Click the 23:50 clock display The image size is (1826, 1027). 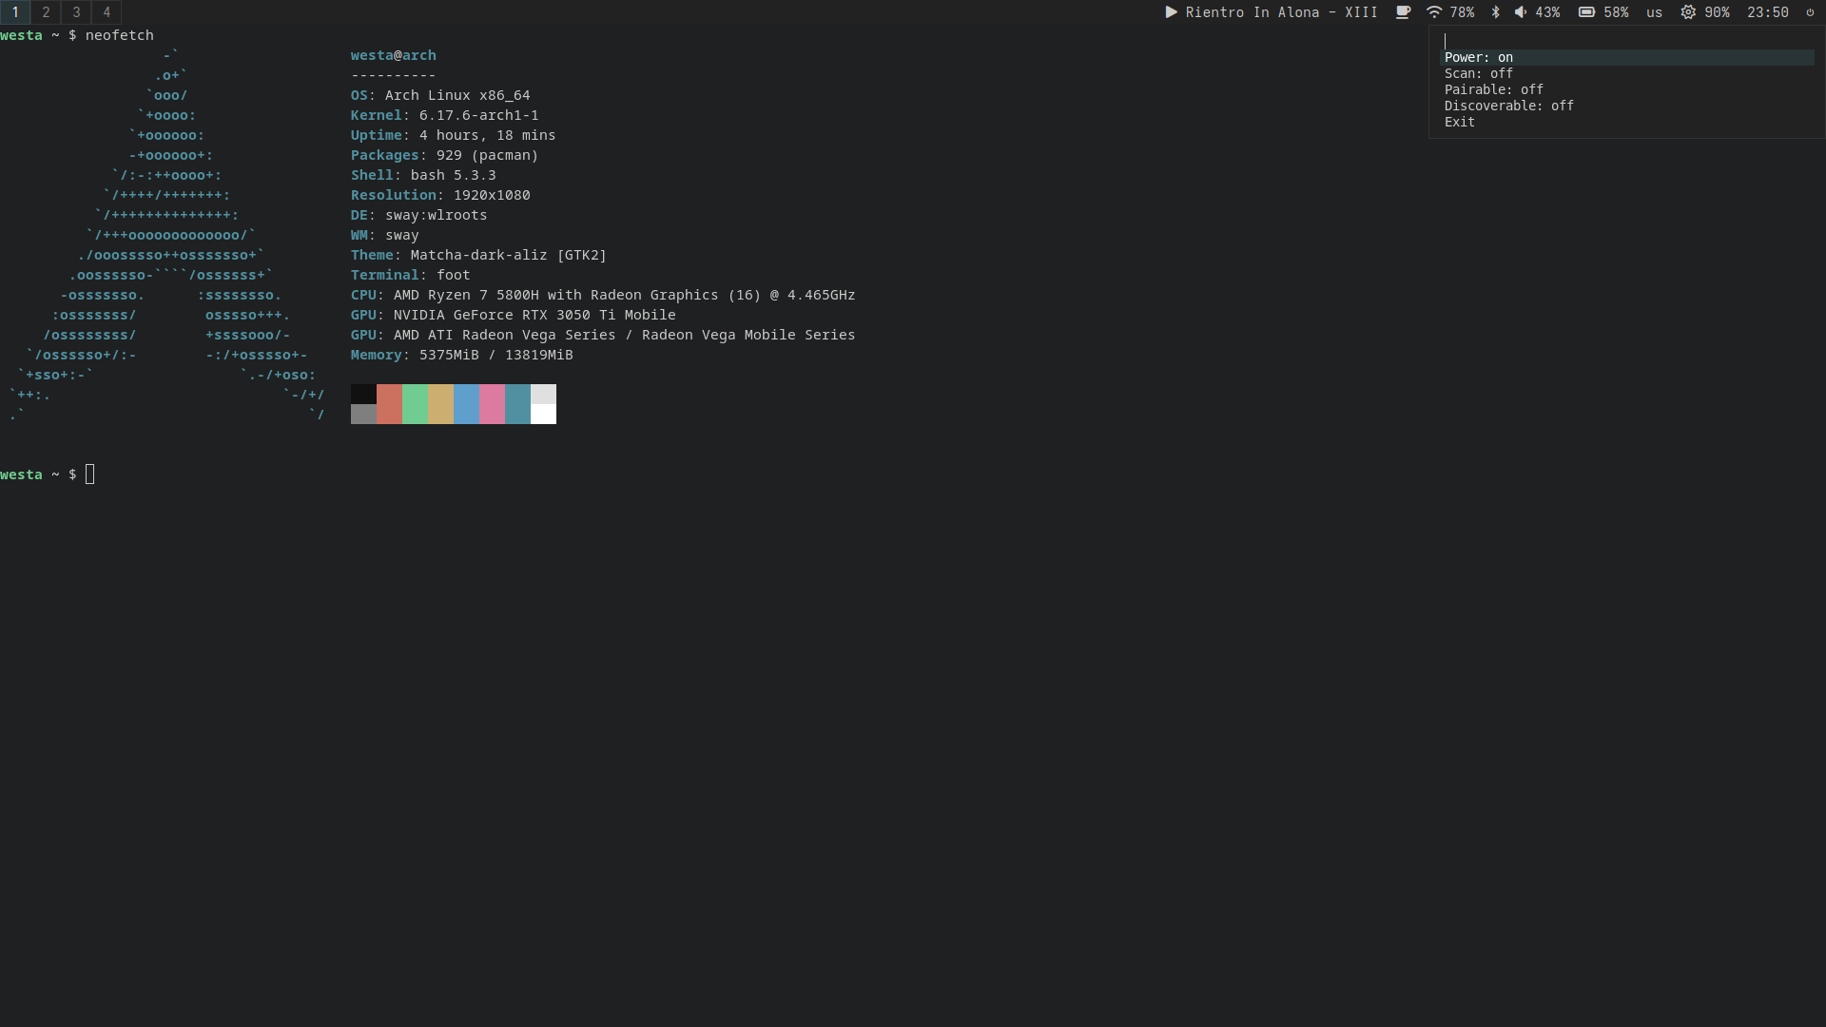[x=1767, y=12]
